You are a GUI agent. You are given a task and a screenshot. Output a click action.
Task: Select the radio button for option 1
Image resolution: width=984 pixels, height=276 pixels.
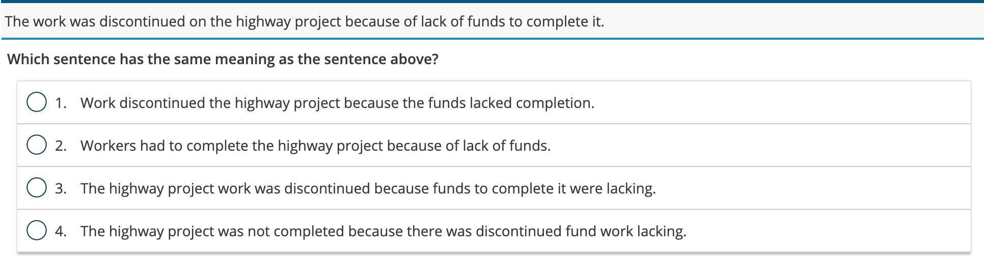(37, 102)
